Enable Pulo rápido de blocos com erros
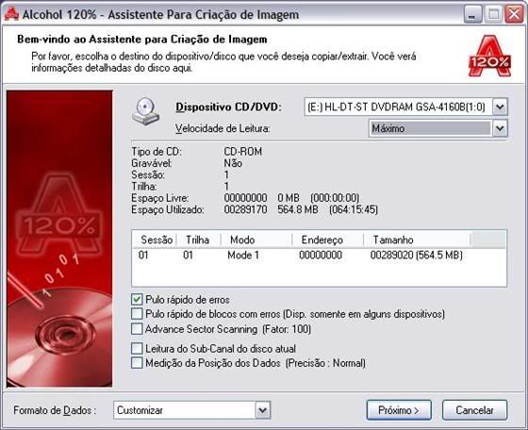 click(137, 314)
